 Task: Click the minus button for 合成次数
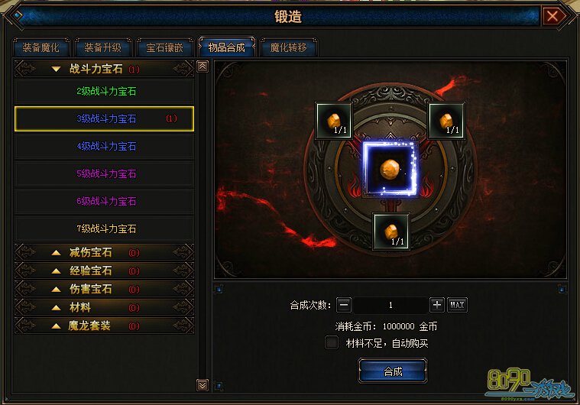(x=344, y=305)
